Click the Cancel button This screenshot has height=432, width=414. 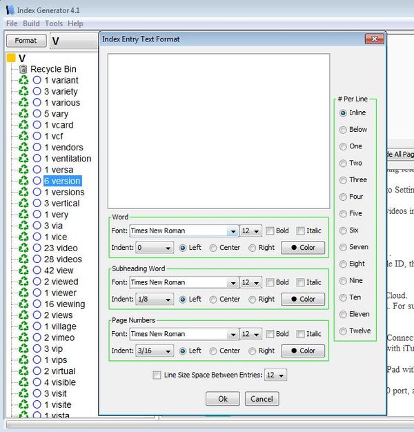point(262,399)
